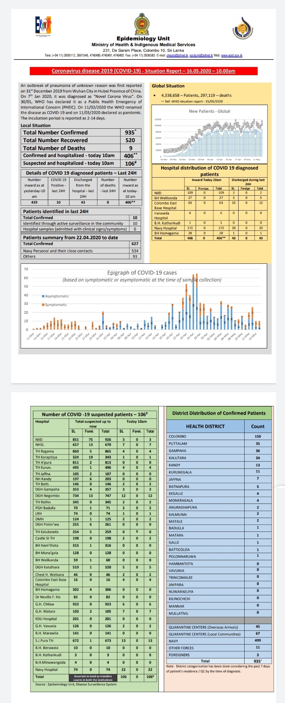The image size is (285, 703).
Task: Select the New Patients - Global chart
Action: (x=209, y=135)
